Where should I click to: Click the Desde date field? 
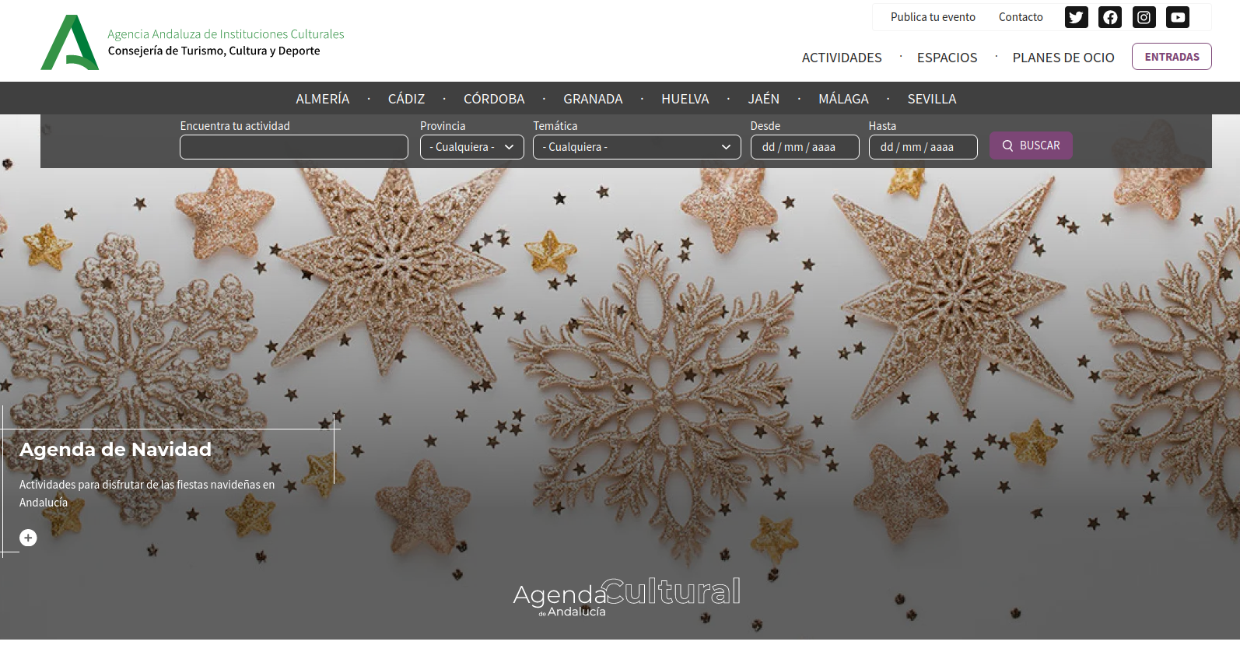click(805, 147)
